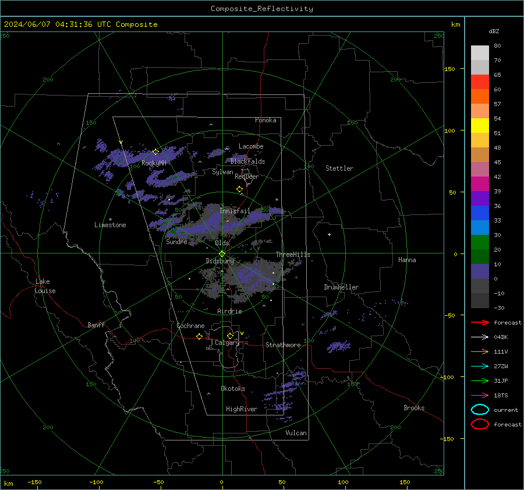Click the magenta 18TS arrow symbol
The image size is (524, 490).
(x=480, y=396)
